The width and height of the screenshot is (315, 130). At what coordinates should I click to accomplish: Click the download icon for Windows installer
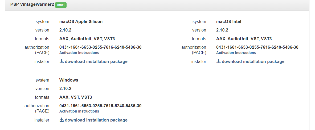(62, 120)
